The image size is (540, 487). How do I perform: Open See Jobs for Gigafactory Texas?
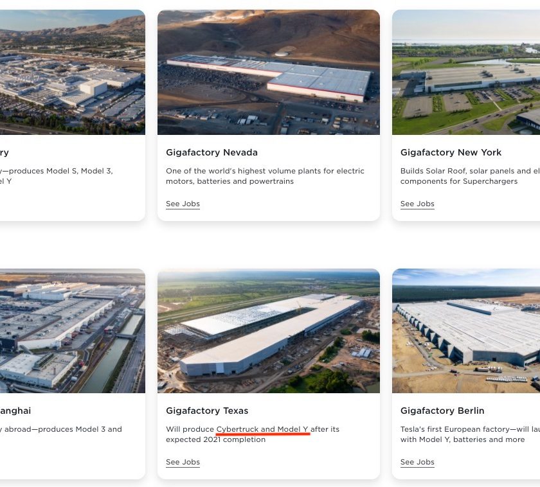[x=183, y=462]
